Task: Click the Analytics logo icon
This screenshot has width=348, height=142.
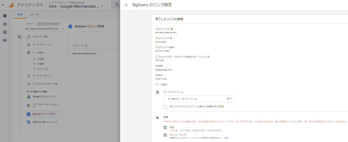Action: 11,5
